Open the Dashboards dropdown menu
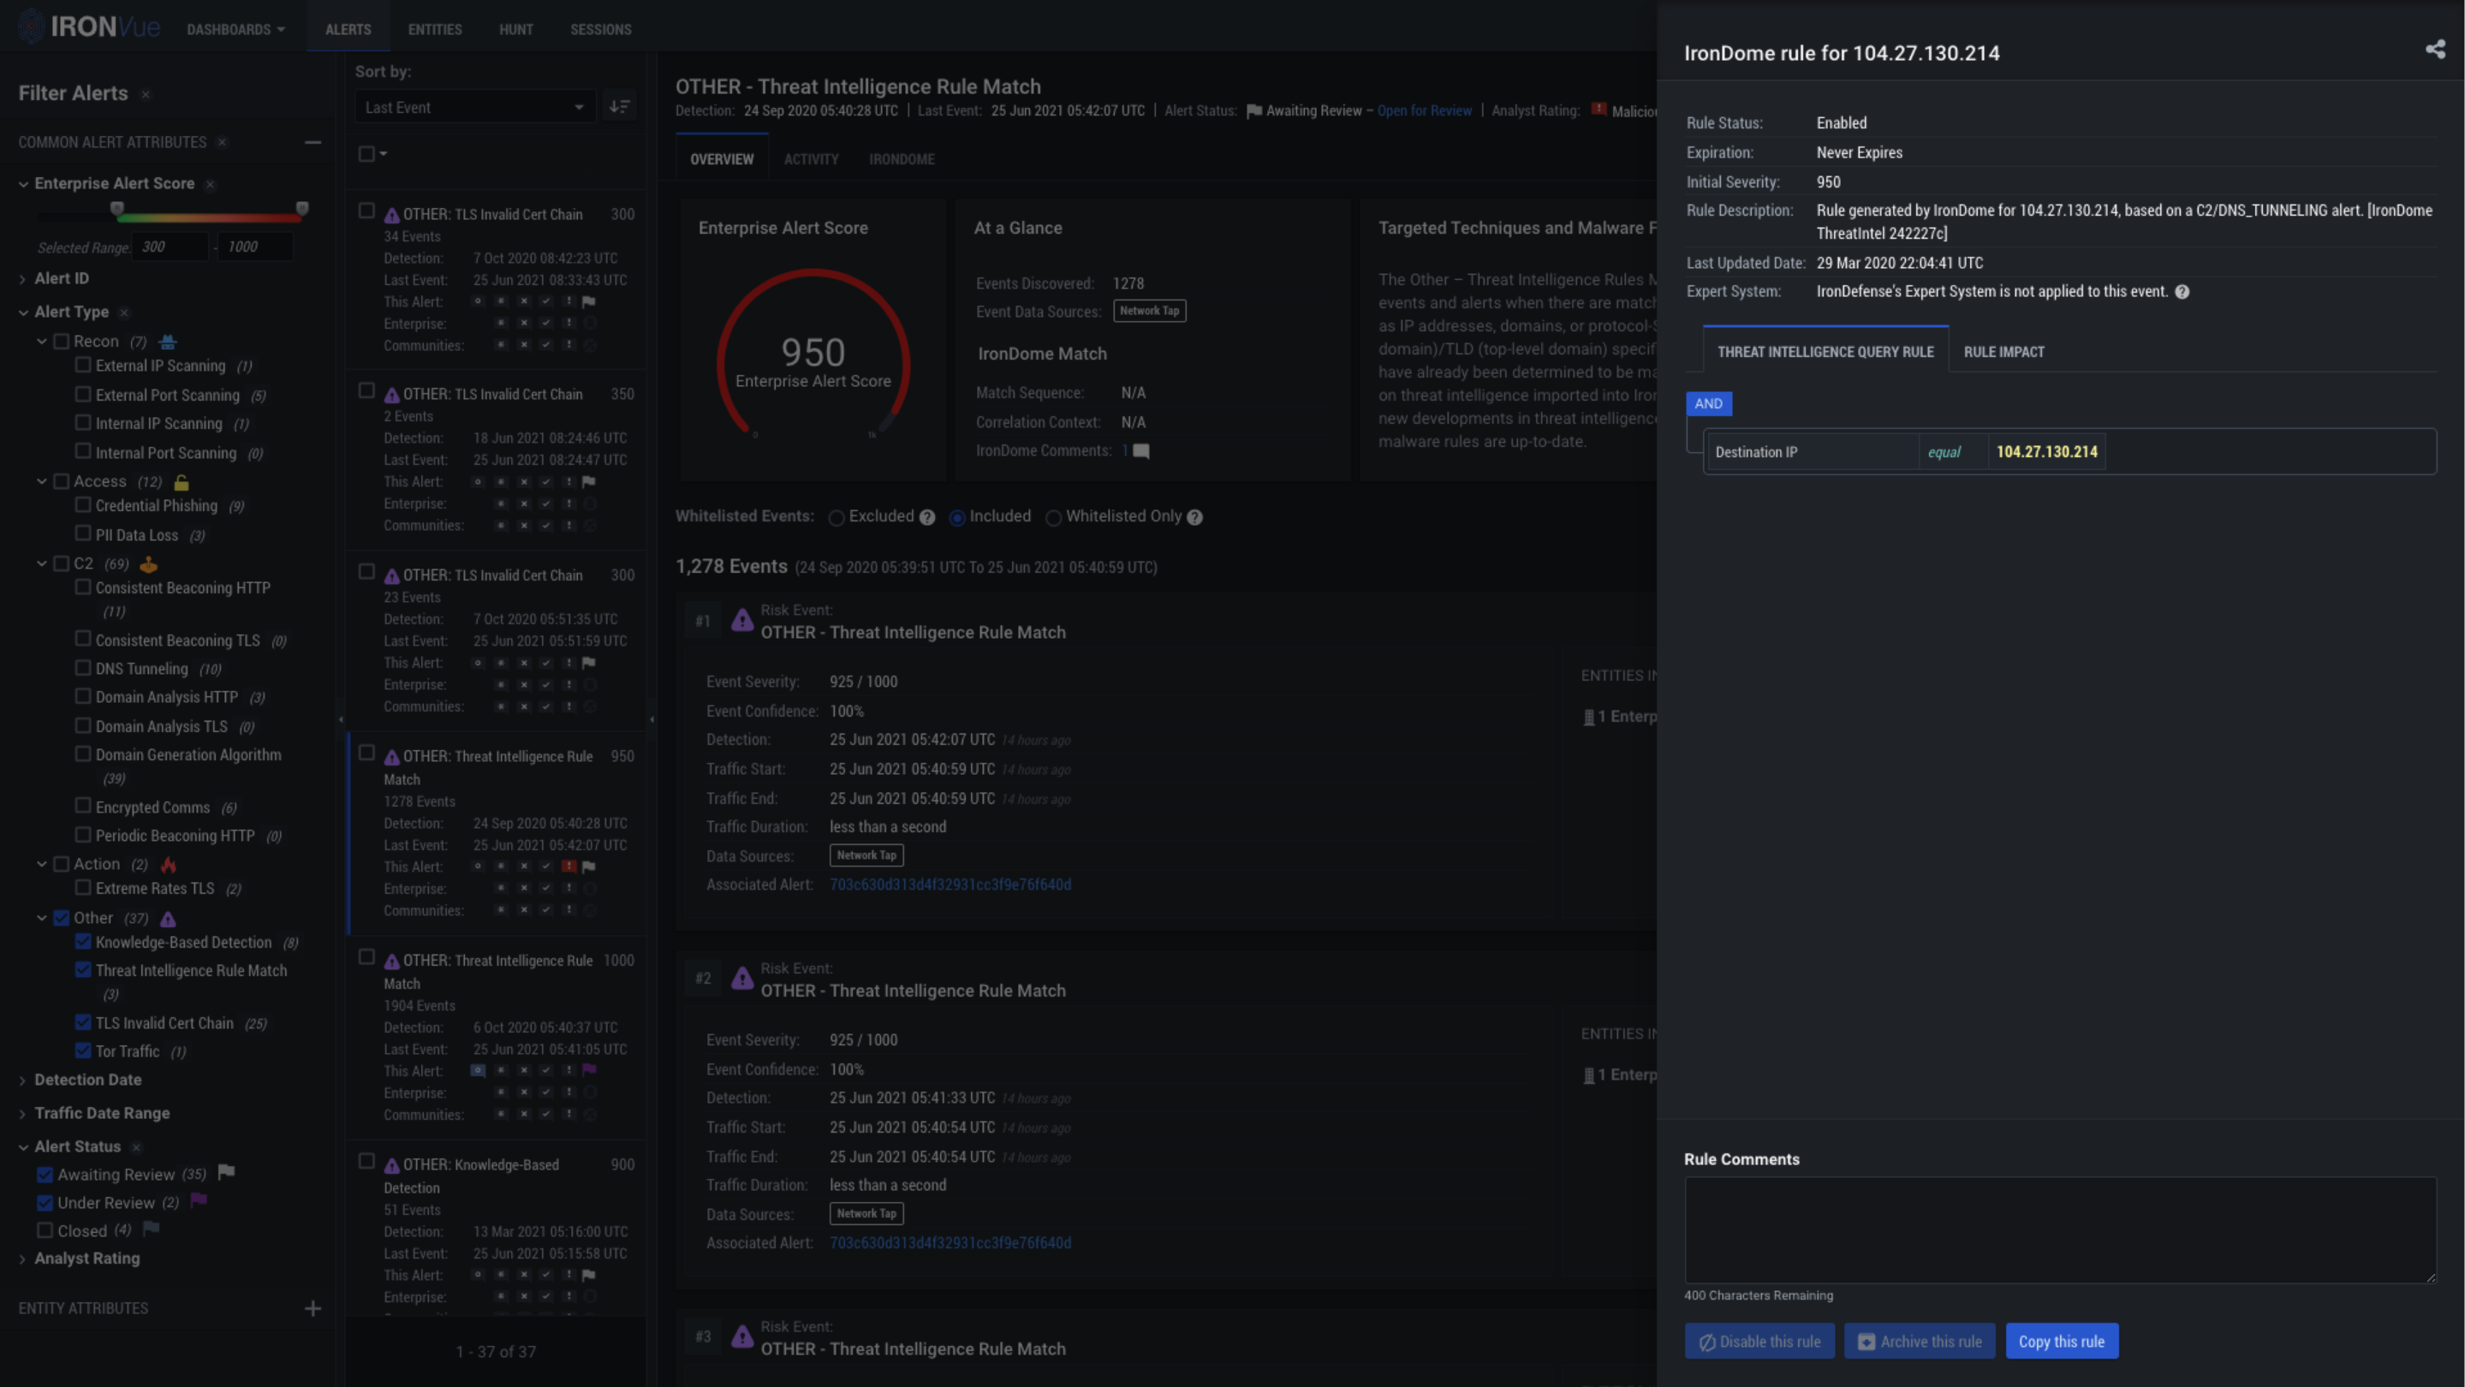 [x=235, y=30]
